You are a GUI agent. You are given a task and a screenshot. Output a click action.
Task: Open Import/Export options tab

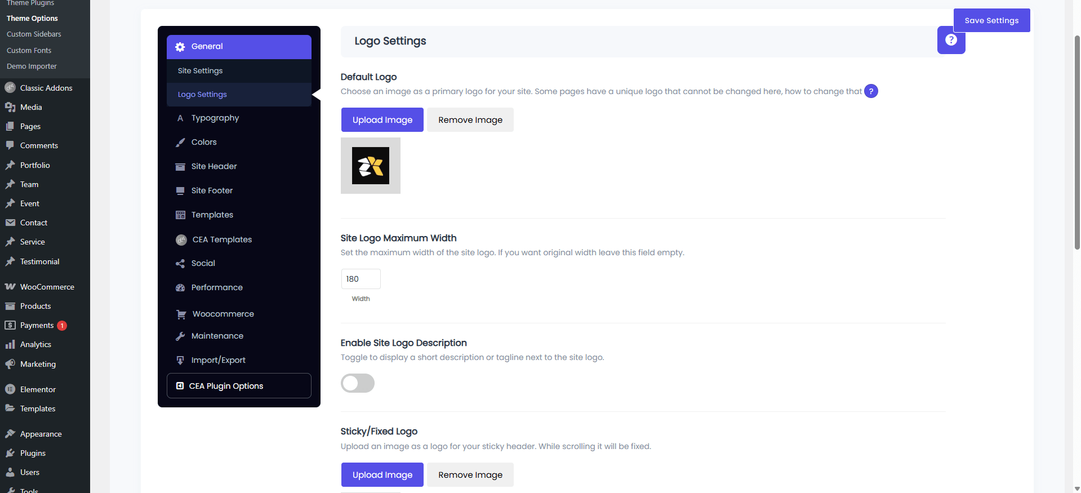(218, 360)
